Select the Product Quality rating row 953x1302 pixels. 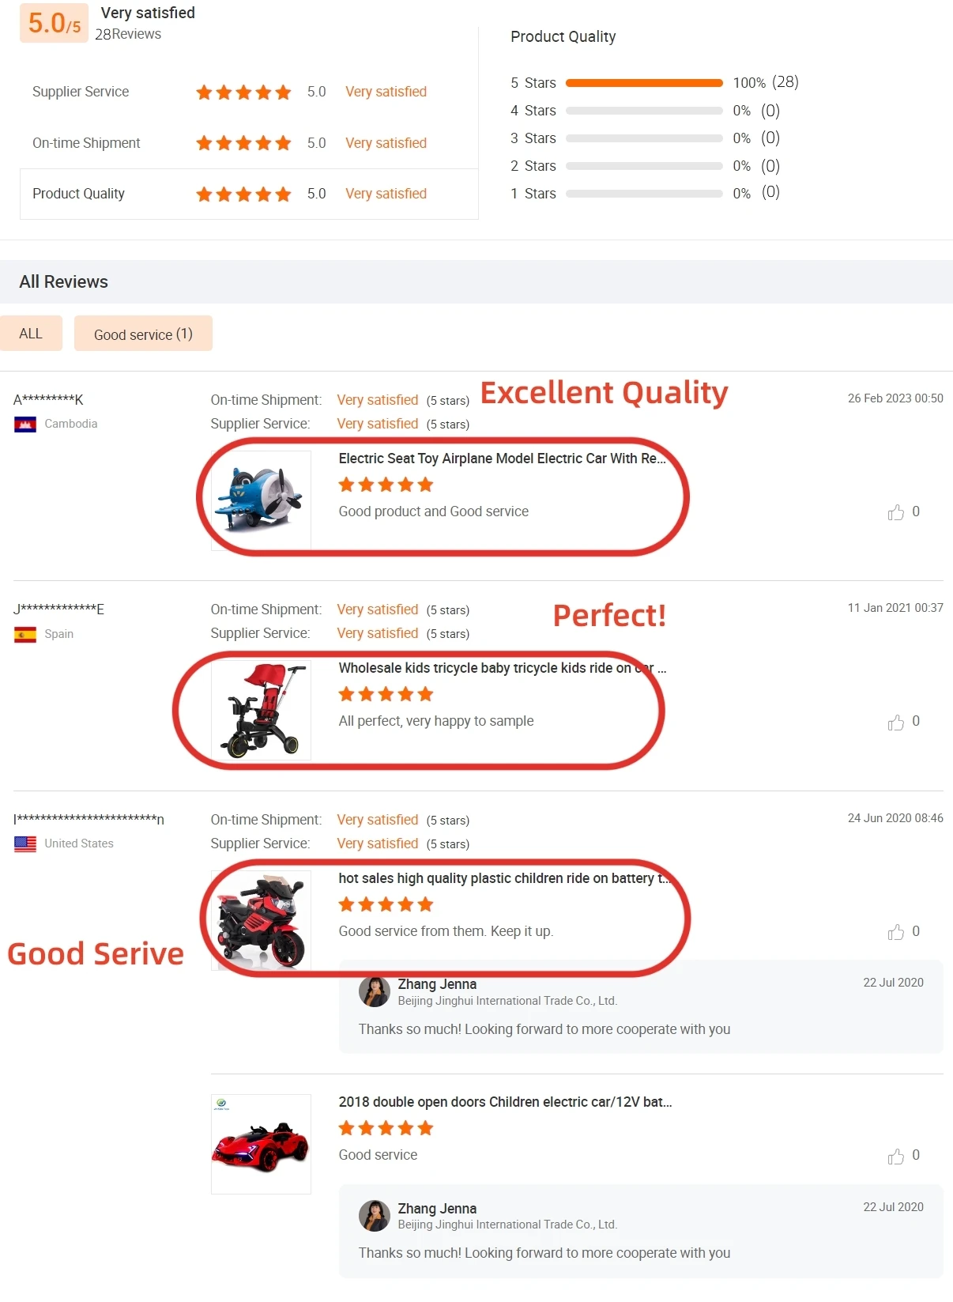coord(249,194)
